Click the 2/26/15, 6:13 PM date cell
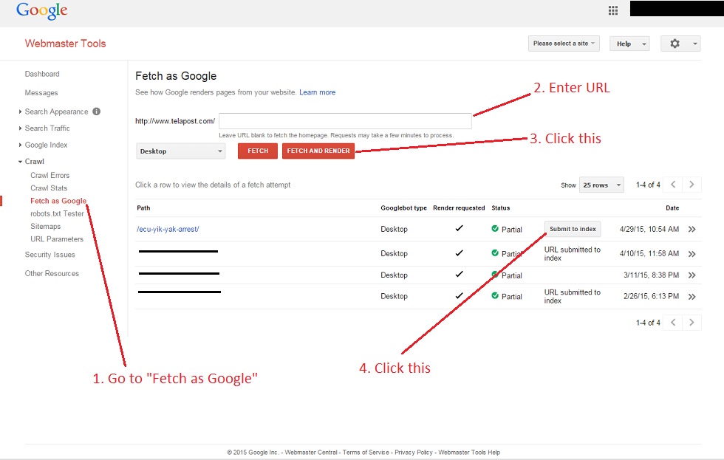724x460 pixels. coord(651,296)
